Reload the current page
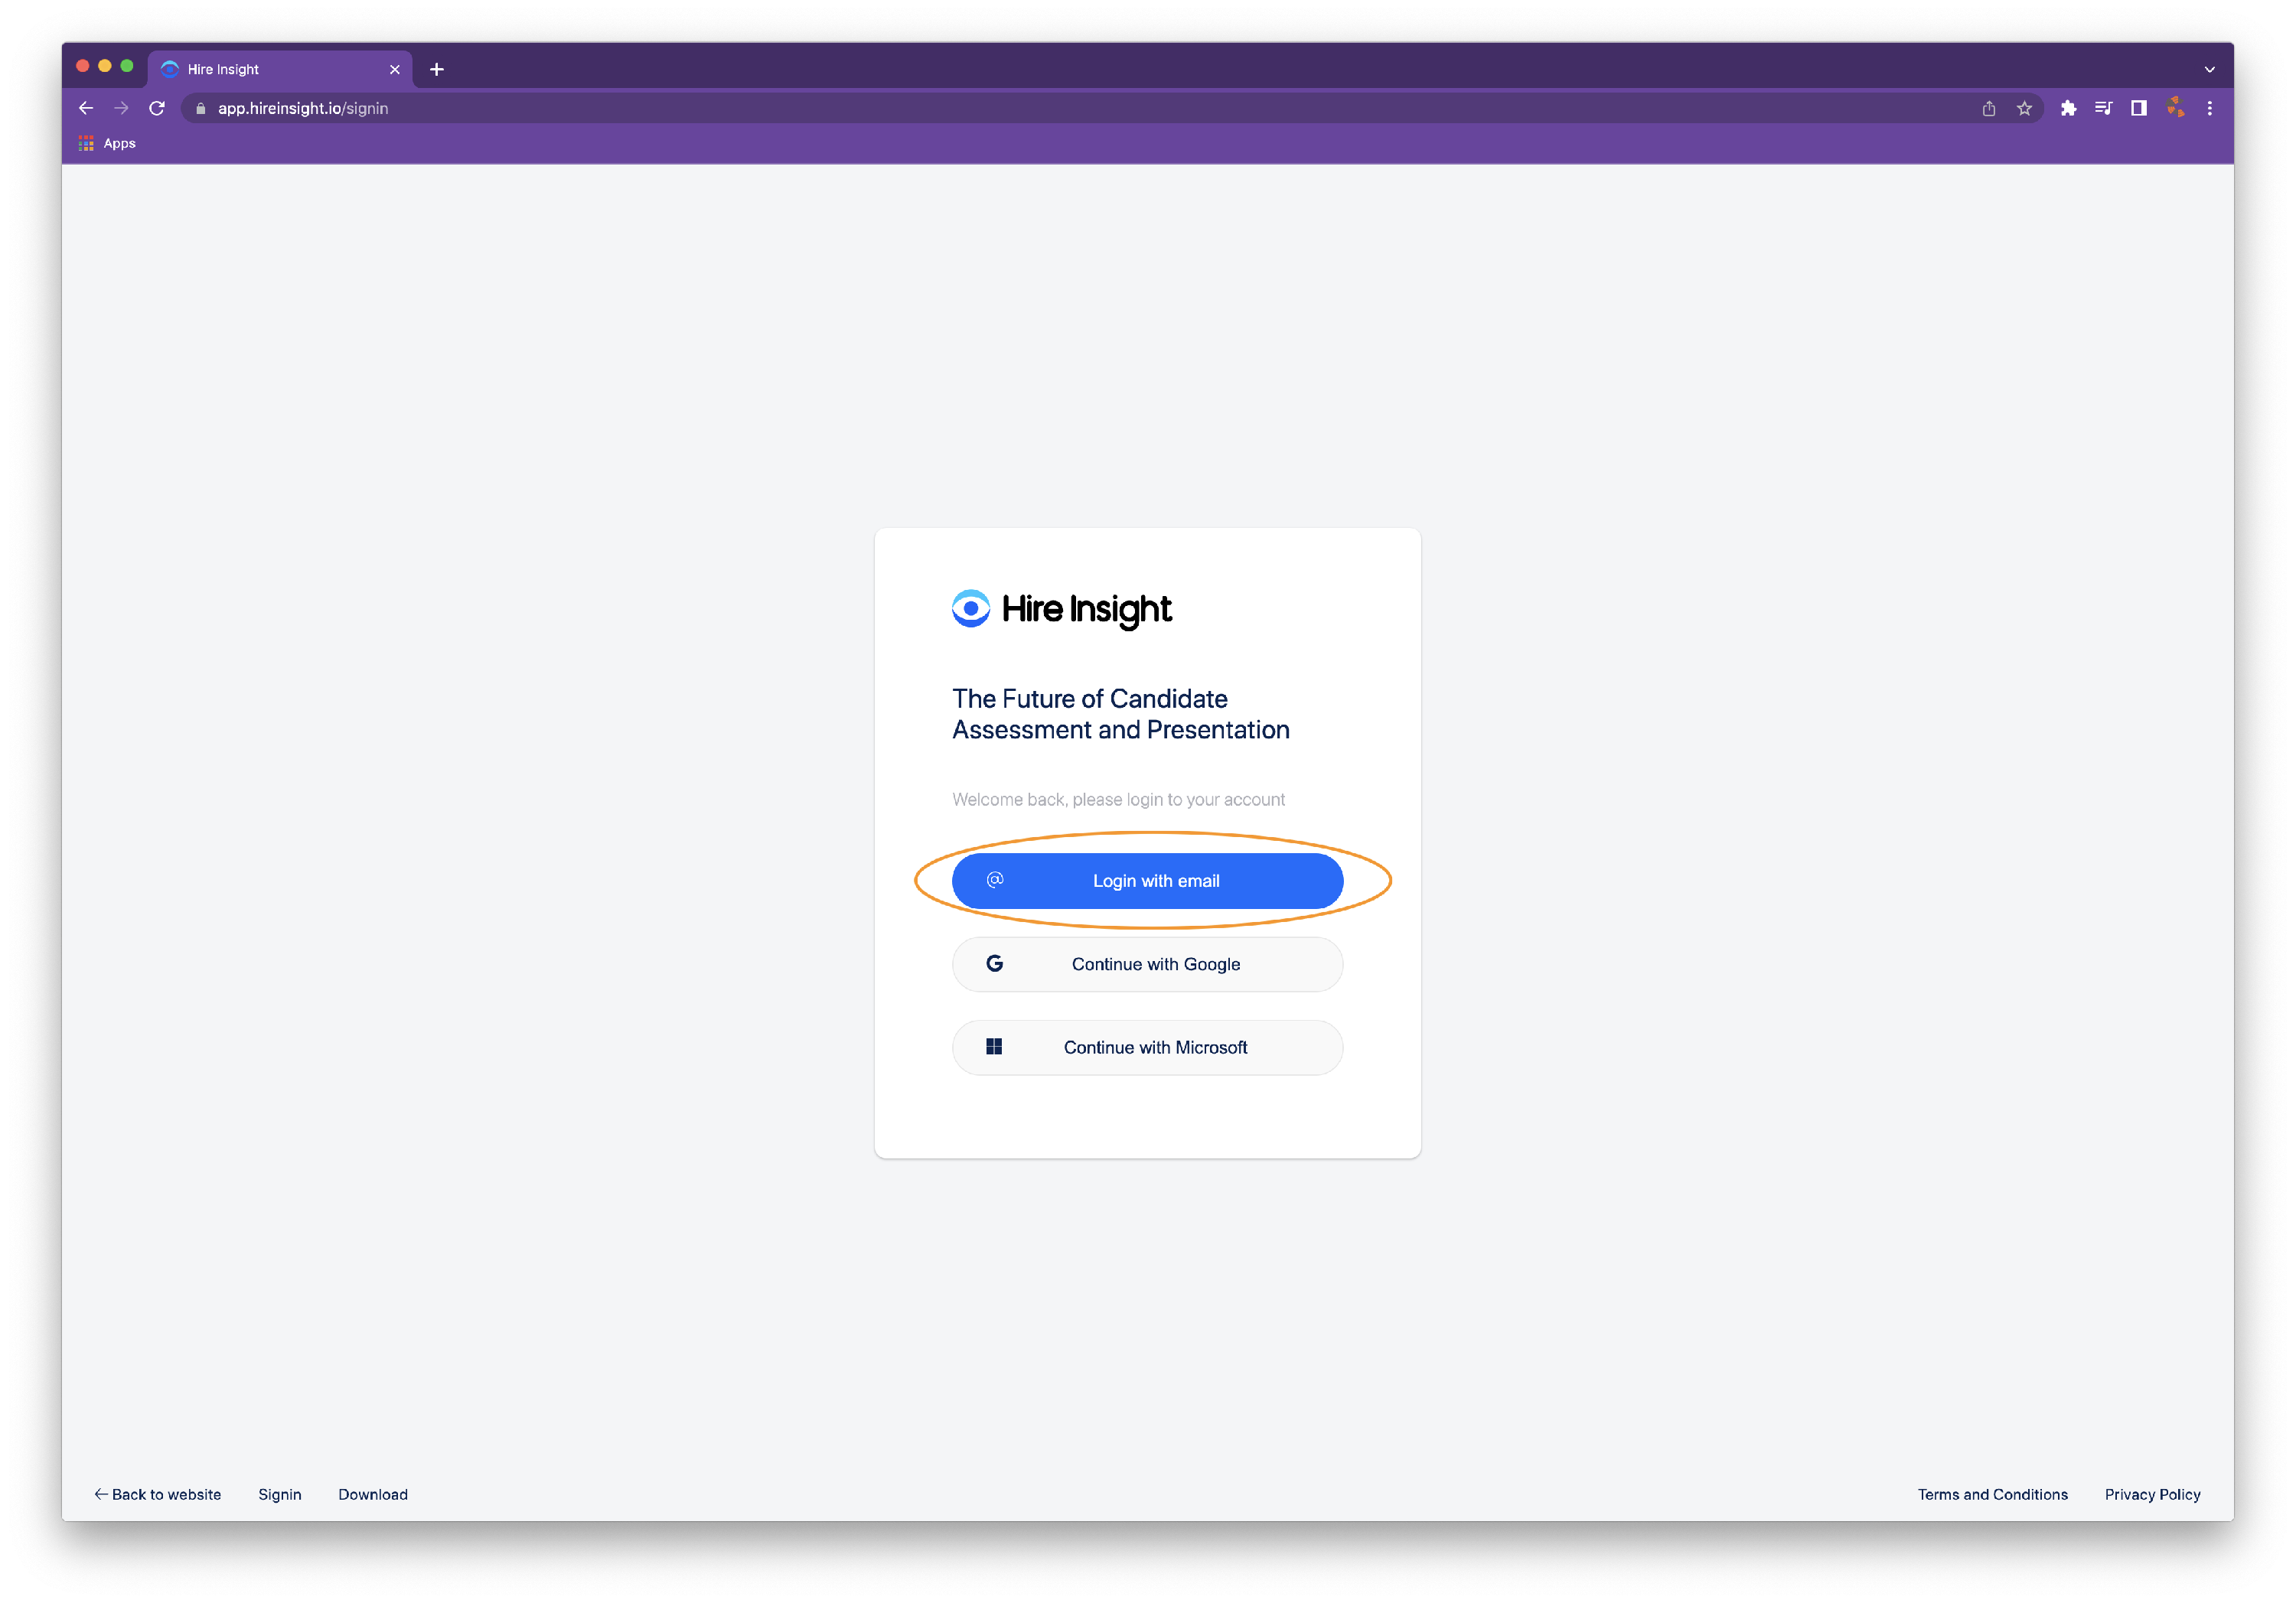 pos(157,108)
